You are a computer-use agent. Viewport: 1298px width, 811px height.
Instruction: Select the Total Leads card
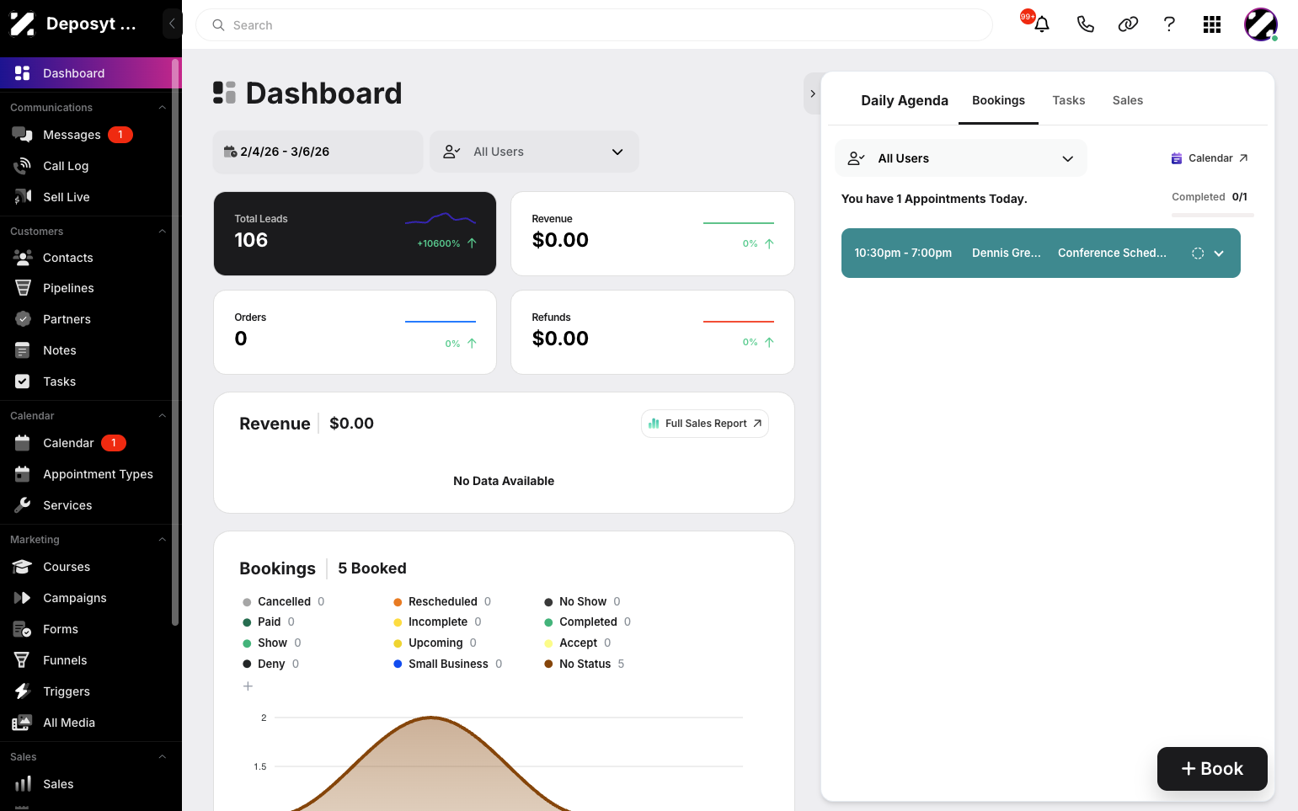[355, 233]
